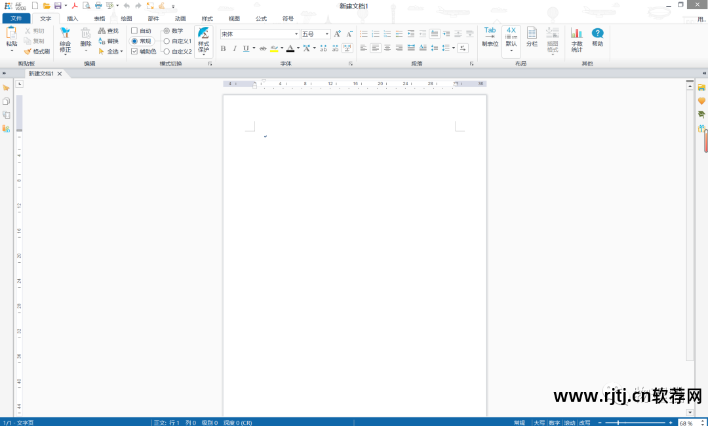This screenshot has height=426, width=708.
Task: Select the 分栏 columns icon
Action: 532,37
